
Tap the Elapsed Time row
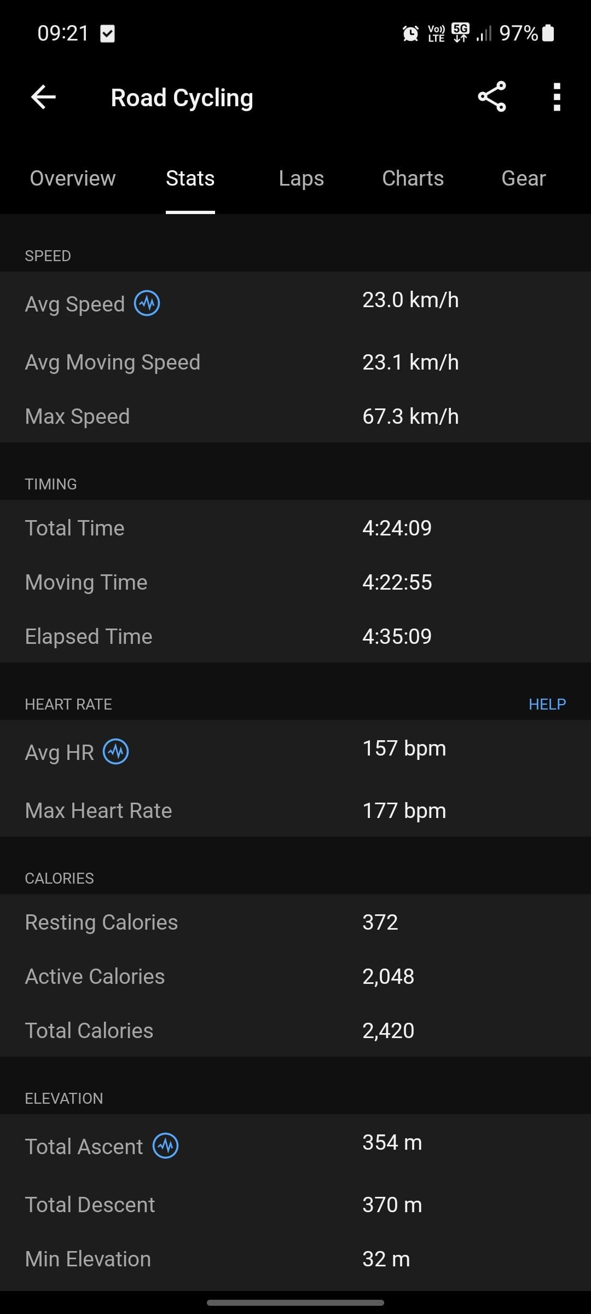[x=296, y=636]
